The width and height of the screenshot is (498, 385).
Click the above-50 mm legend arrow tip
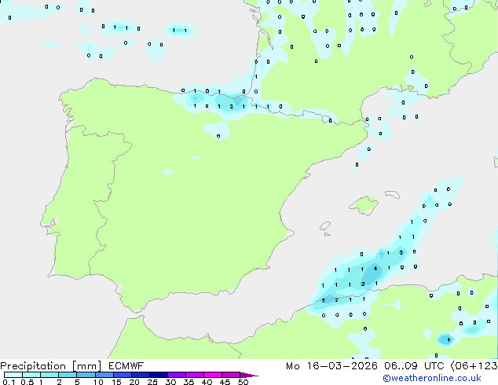249,375
